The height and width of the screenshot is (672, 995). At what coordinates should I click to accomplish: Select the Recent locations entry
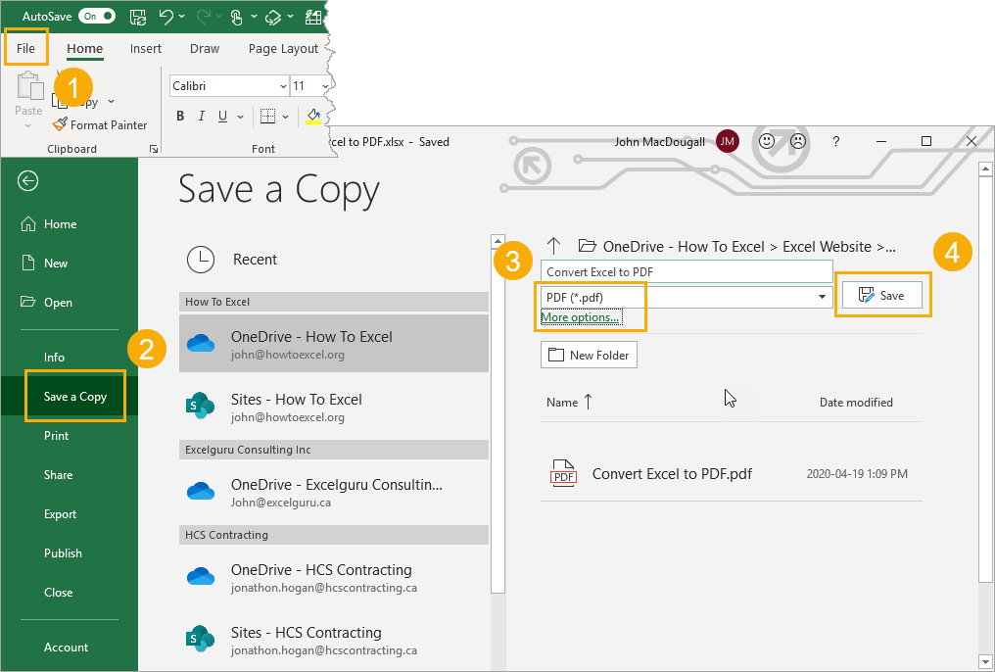pos(334,260)
